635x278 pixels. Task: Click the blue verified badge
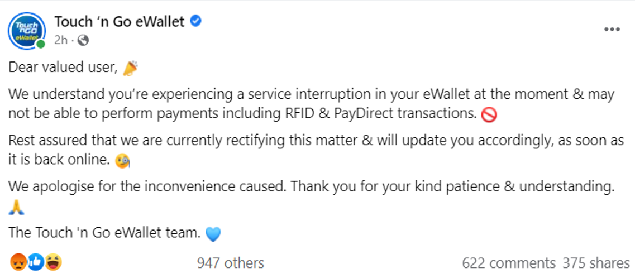pos(195,21)
